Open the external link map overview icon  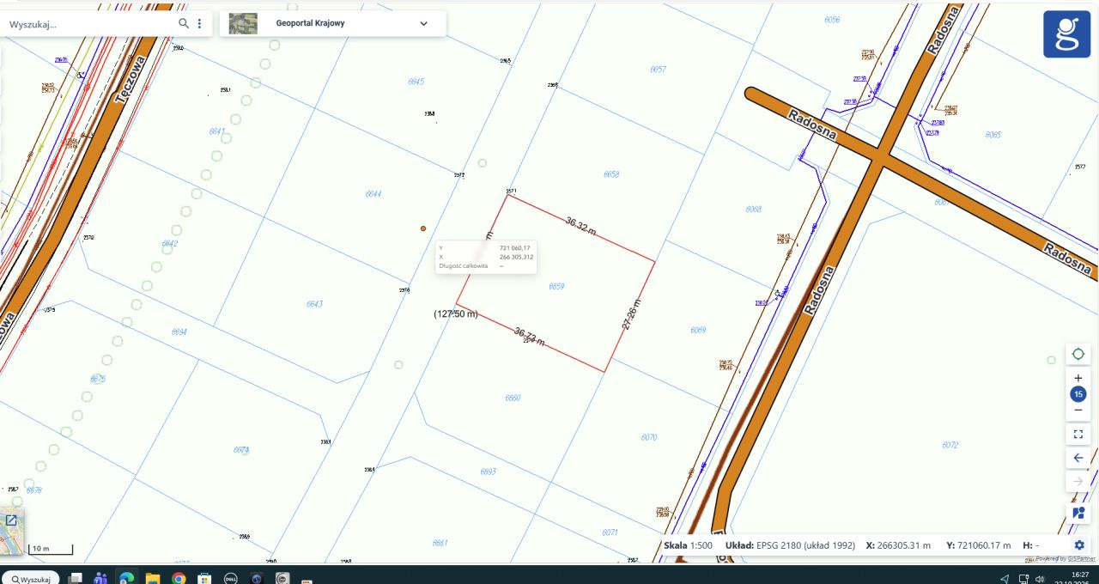11,520
